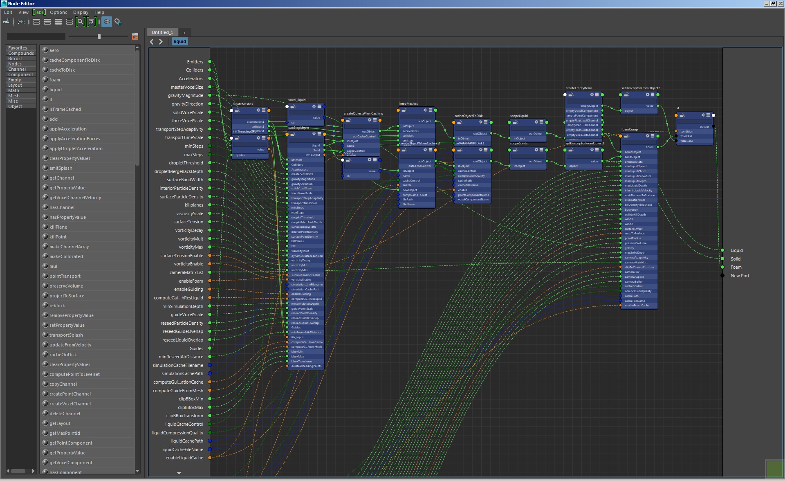Add a new tab with plus button
The width and height of the screenshot is (785, 481).
184,32
